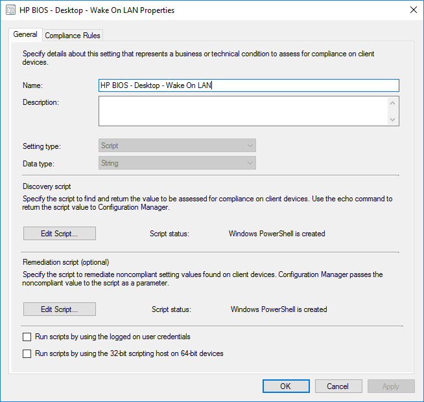Expand the Setting type dropdown
The image size is (424, 402).
point(177,146)
